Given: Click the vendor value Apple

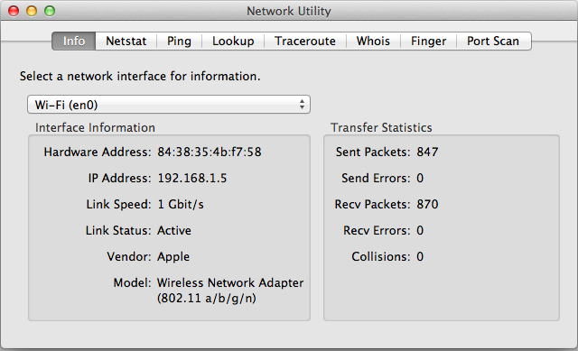Looking at the screenshot, I should (173, 257).
